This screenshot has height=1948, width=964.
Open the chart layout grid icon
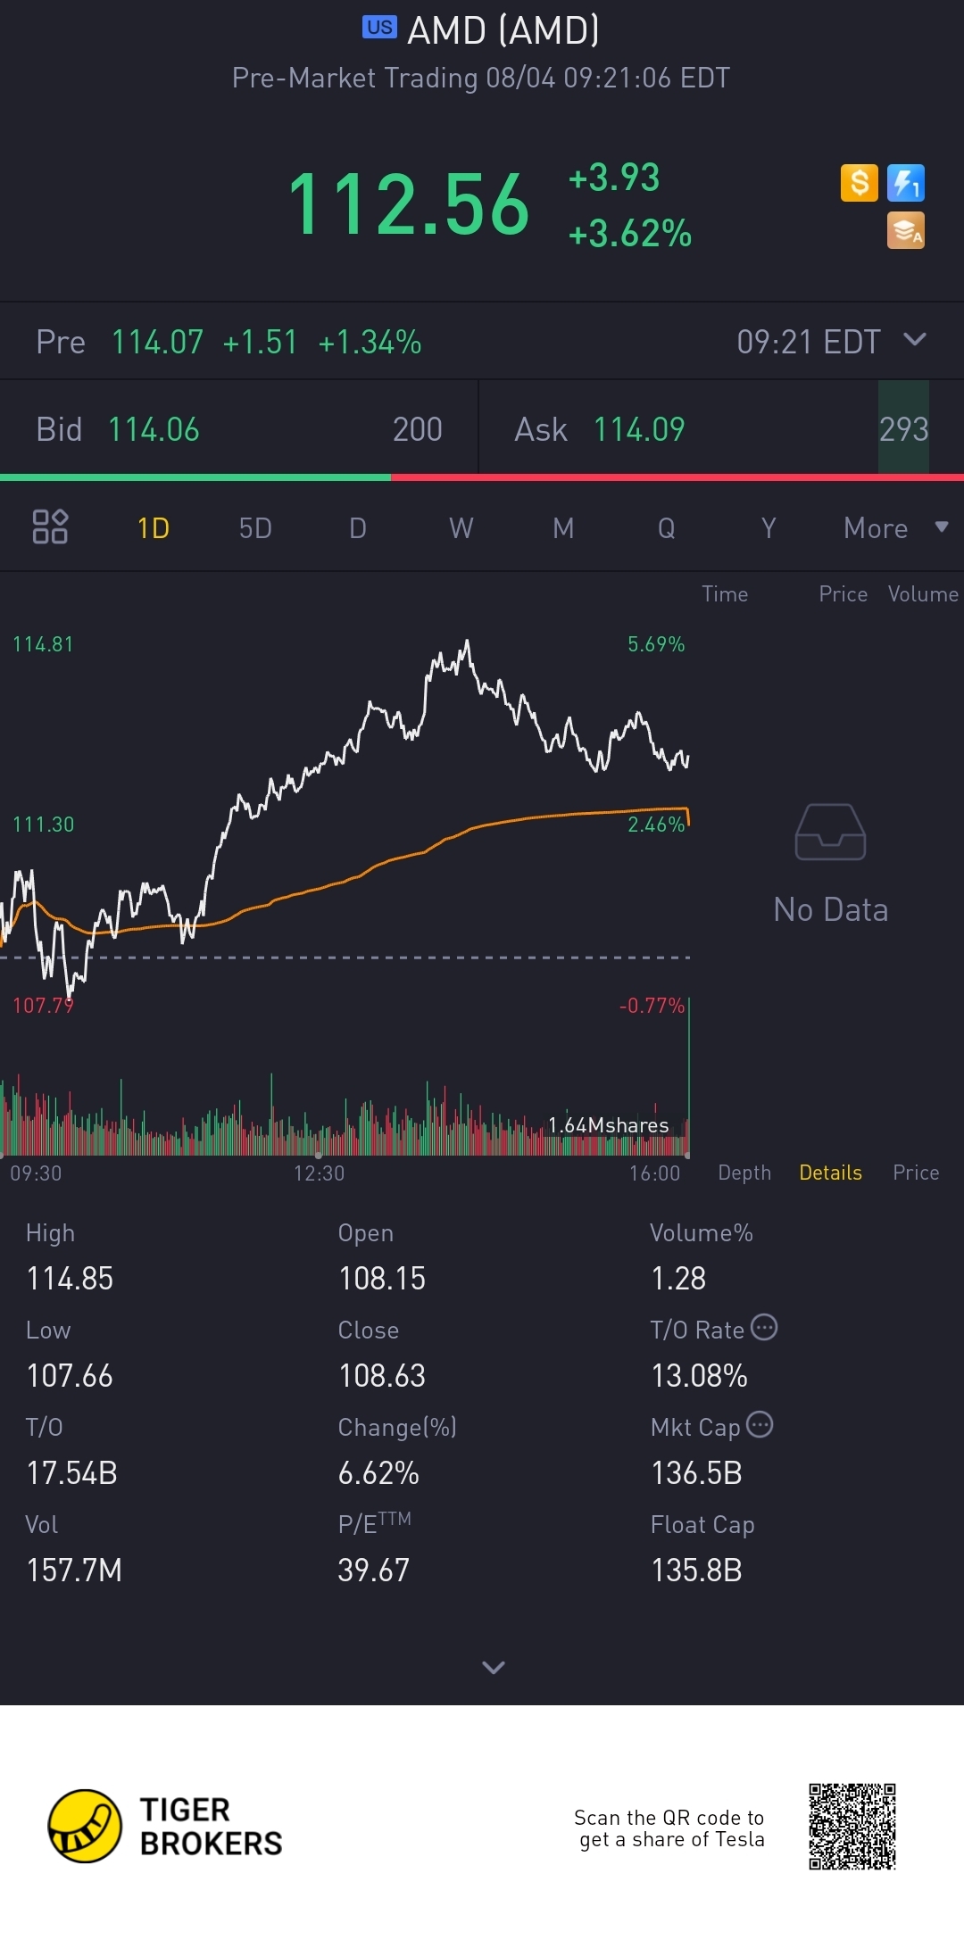[50, 526]
